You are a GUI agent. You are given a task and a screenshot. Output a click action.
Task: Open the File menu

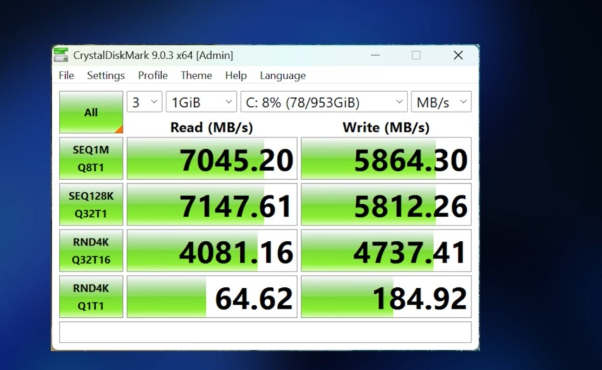point(66,76)
